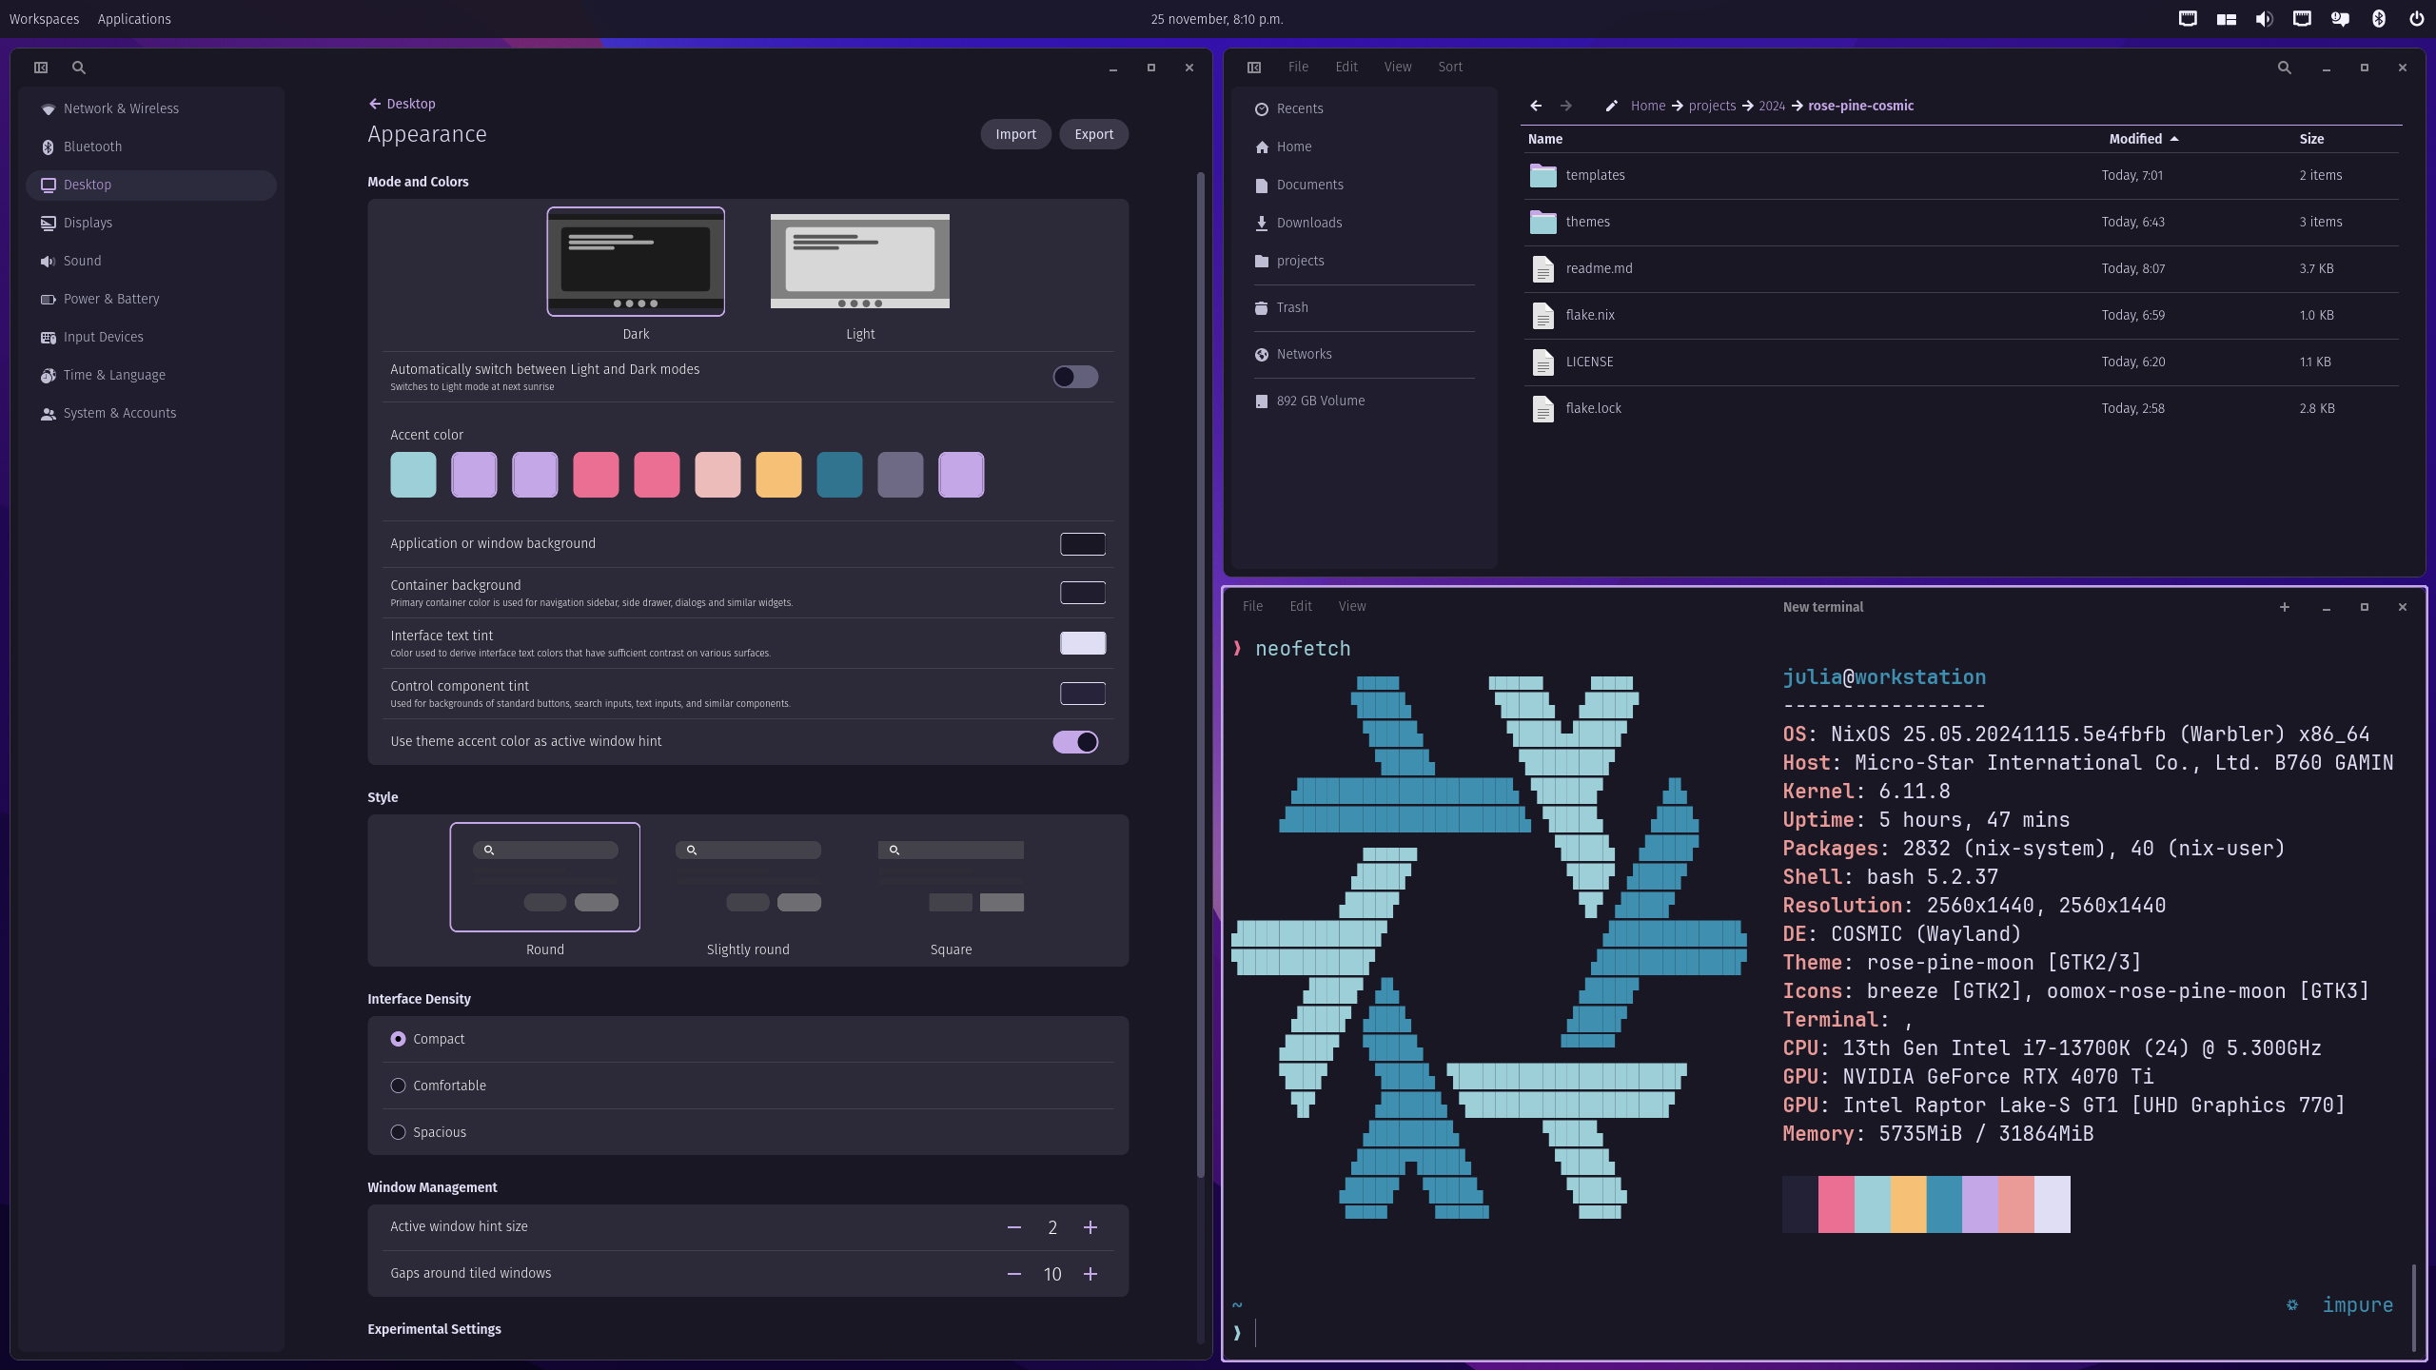This screenshot has height=1370, width=2436.
Task: Open the File menu in Files window
Action: pos(1298,68)
